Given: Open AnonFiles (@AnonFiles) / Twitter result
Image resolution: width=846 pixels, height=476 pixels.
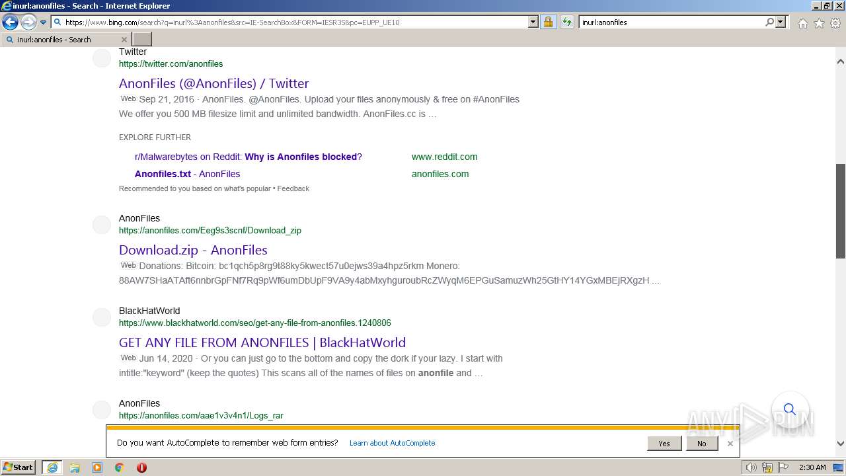Looking at the screenshot, I should click(x=213, y=83).
